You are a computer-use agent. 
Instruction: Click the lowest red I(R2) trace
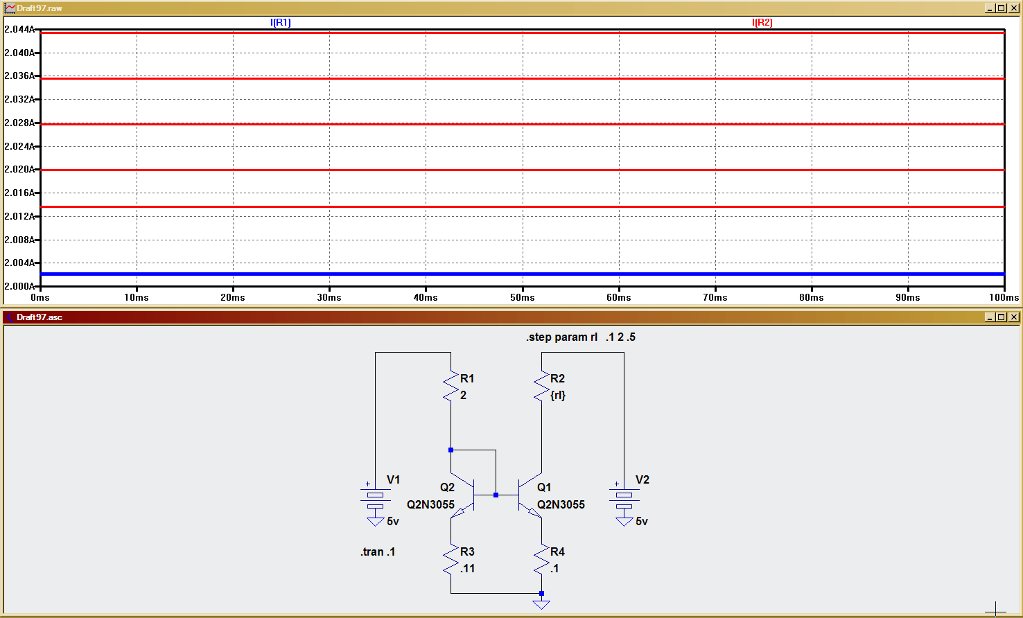point(523,206)
